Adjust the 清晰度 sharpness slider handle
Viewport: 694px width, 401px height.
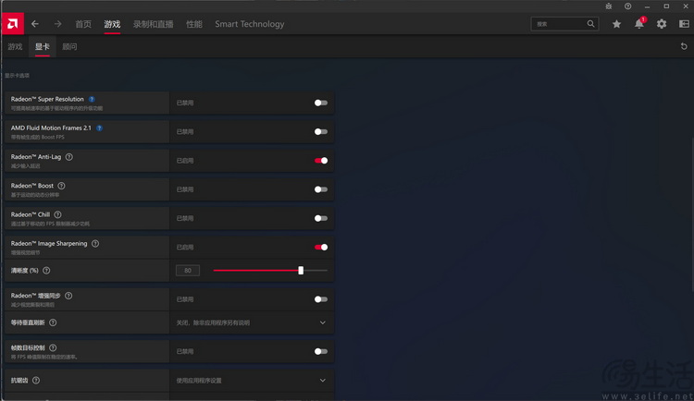(301, 270)
